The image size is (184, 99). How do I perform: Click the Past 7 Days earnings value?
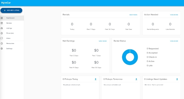(x=96, y=50)
